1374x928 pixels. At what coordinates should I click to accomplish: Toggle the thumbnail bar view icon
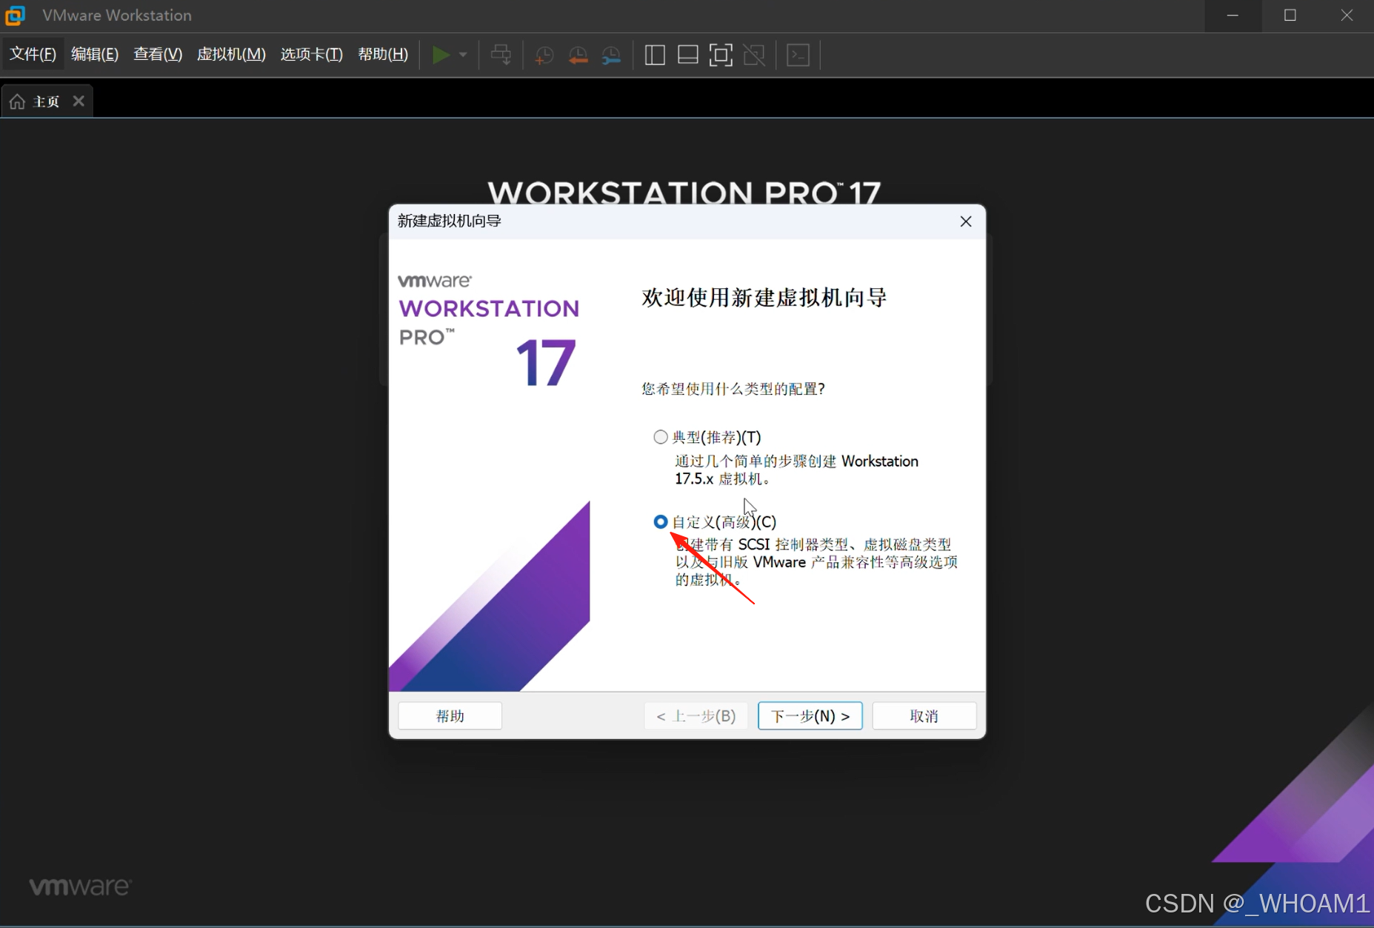pyautogui.click(x=688, y=55)
